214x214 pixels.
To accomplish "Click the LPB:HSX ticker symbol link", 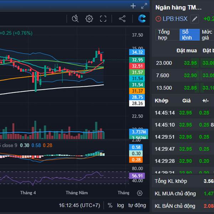I will pyautogui.click(x=175, y=19).
